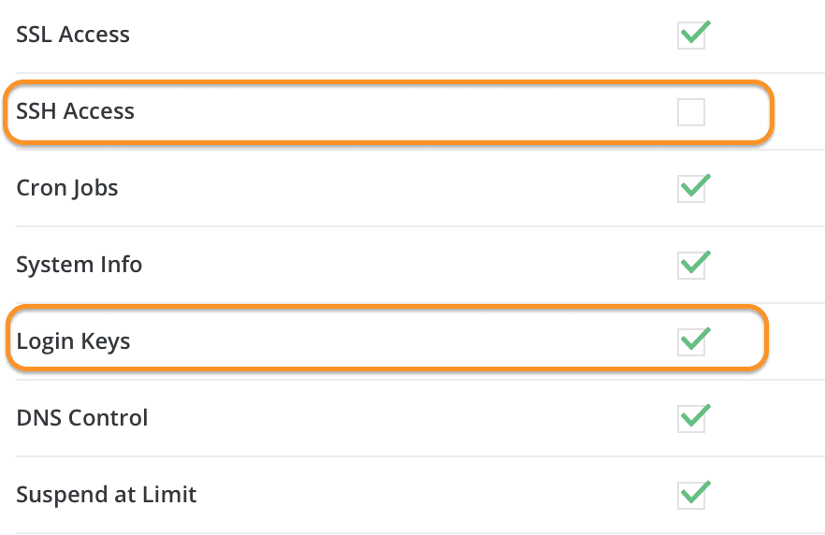The width and height of the screenshot is (825, 535).
Task: Toggle the Suspend at Limit checkbox
Action: point(691,495)
